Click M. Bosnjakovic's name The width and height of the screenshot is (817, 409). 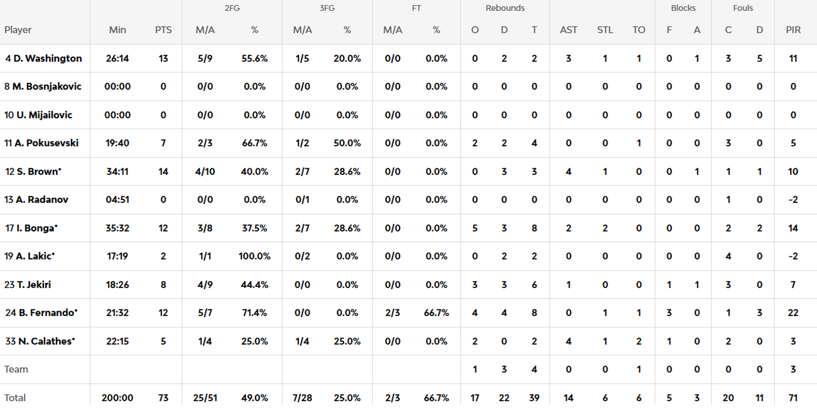click(47, 86)
